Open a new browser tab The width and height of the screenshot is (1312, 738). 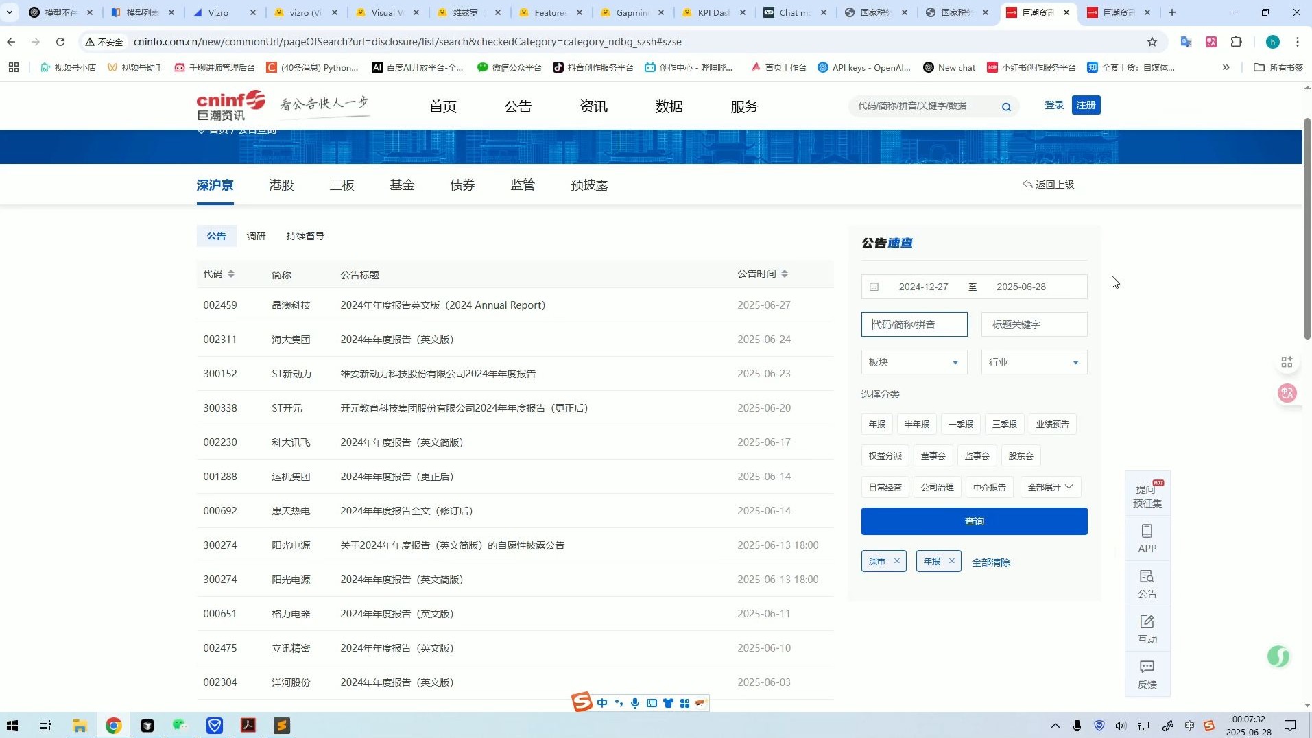click(1172, 12)
